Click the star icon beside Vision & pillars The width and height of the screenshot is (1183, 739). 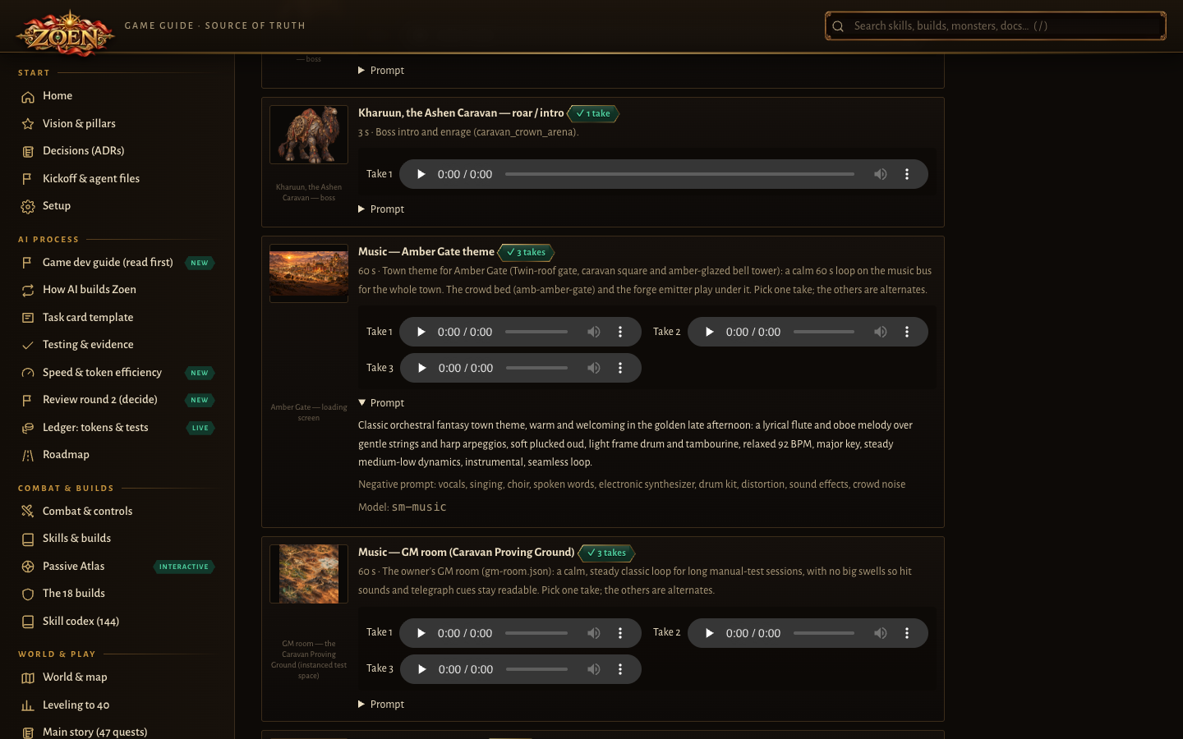coord(28,124)
